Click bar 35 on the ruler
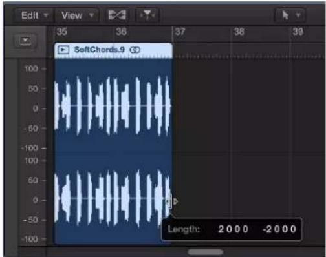This screenshot has height=257, width=326. (62, 32)
